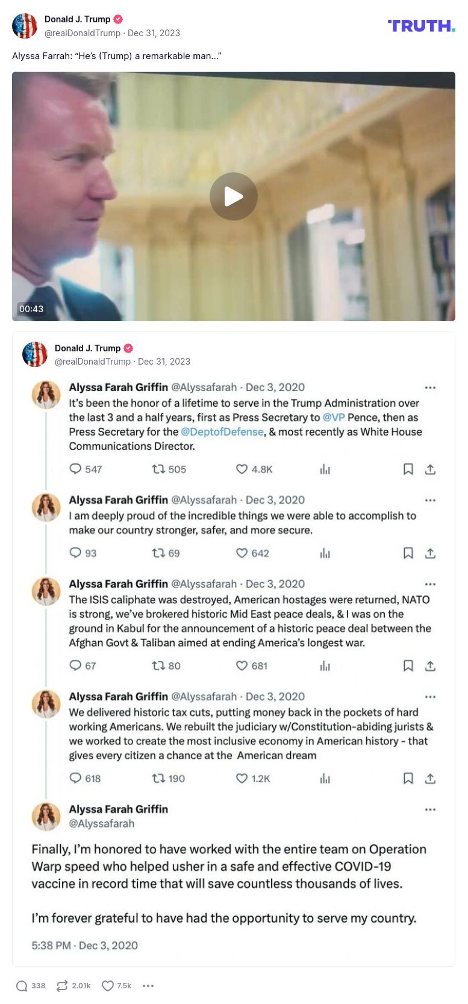Like the tweet with 4.8K likes
This screenshot has height=1004, width=468.
(242, 469)
